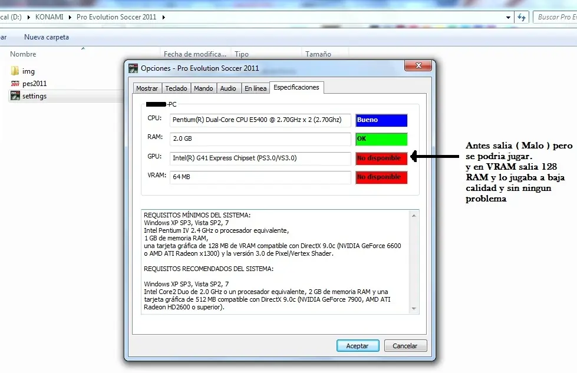The height and width of the screenshot is (373, 577).
Task: Select the pes2011 file name
Action: click(x=35, y=84)
